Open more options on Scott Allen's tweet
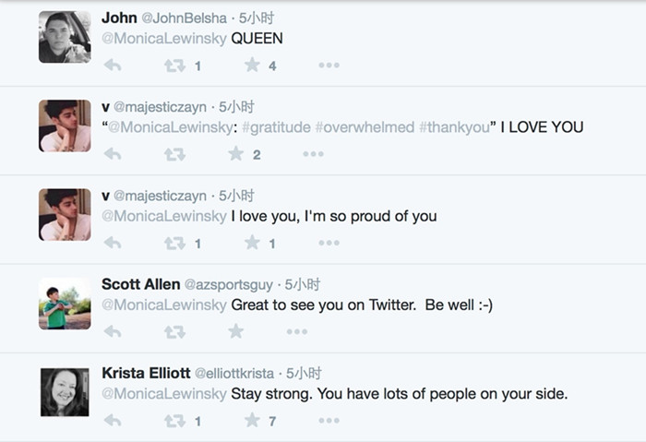This screenshot has width=646, height=442. 297,331
